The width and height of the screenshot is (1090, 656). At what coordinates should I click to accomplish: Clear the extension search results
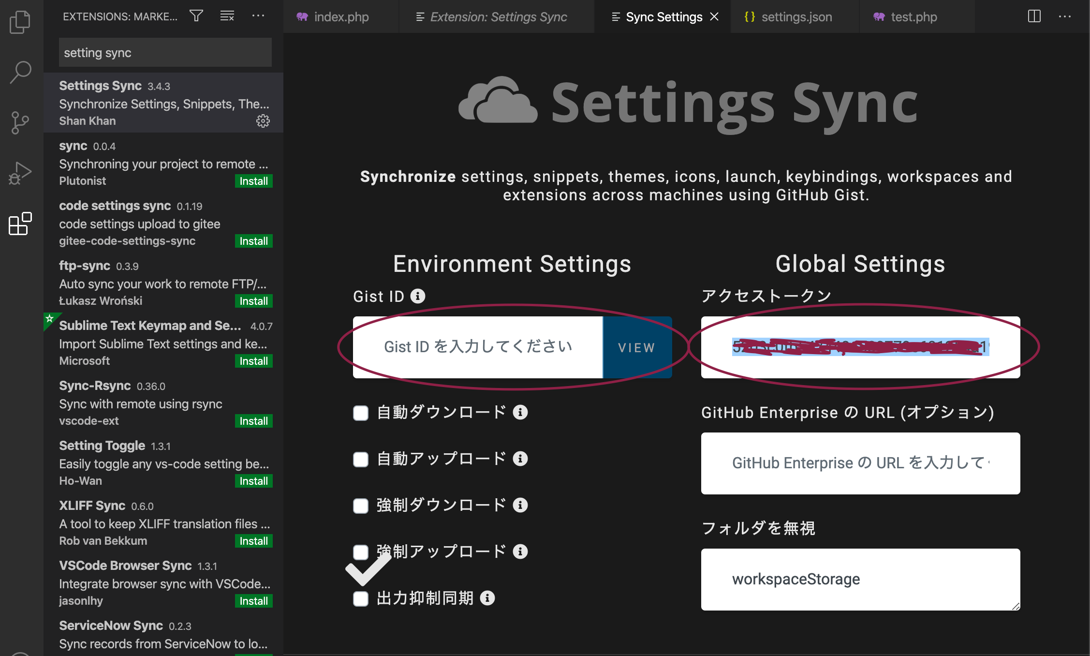point(227,16)
